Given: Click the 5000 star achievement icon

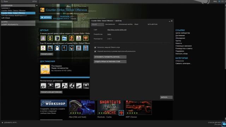Looking at the screenshot, I should coord(45,69).
